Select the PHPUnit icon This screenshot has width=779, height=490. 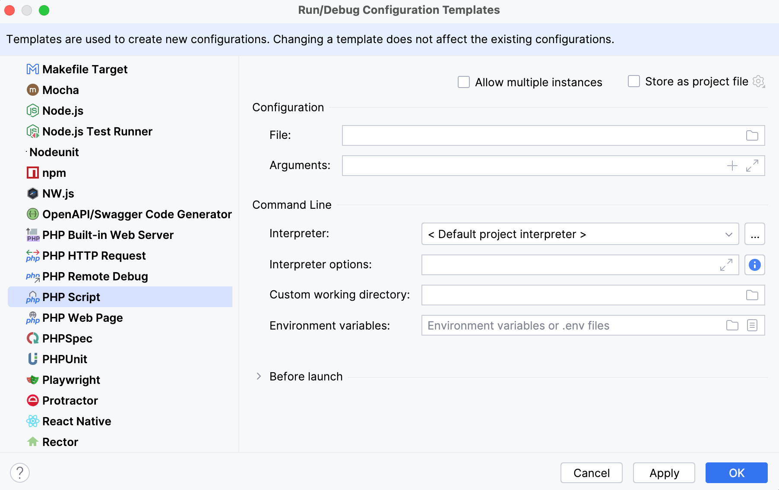point(32,359)
